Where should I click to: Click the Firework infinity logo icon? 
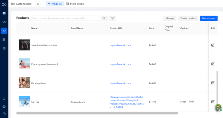[4, 5]
